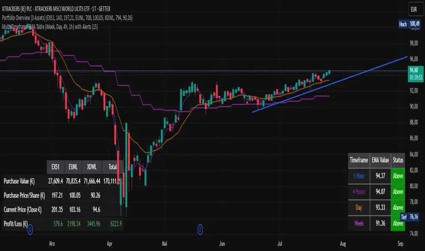Viewport: 425px width, 251px height.
Task: Click the 82,00 price axis label
Action: (414, 170)
